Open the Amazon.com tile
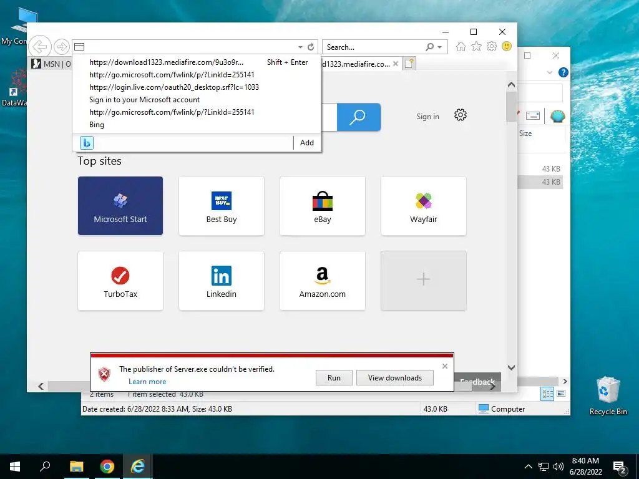This screenshot has width=639, height=479. [x=323, y=281]
